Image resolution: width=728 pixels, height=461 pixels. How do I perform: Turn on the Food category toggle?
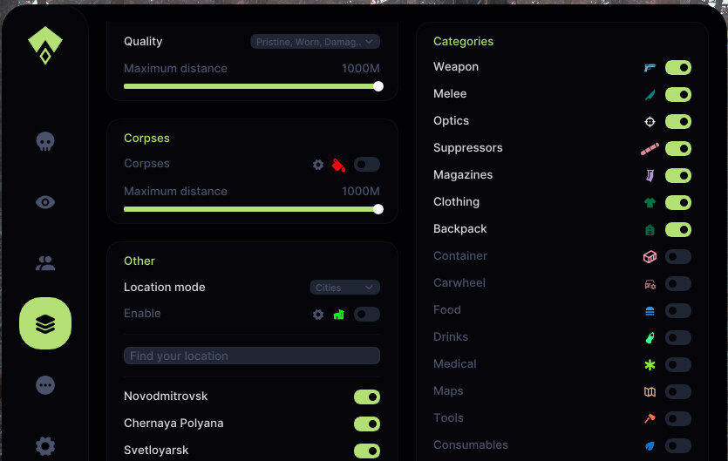pyautogui.click(x=677, y=311)
